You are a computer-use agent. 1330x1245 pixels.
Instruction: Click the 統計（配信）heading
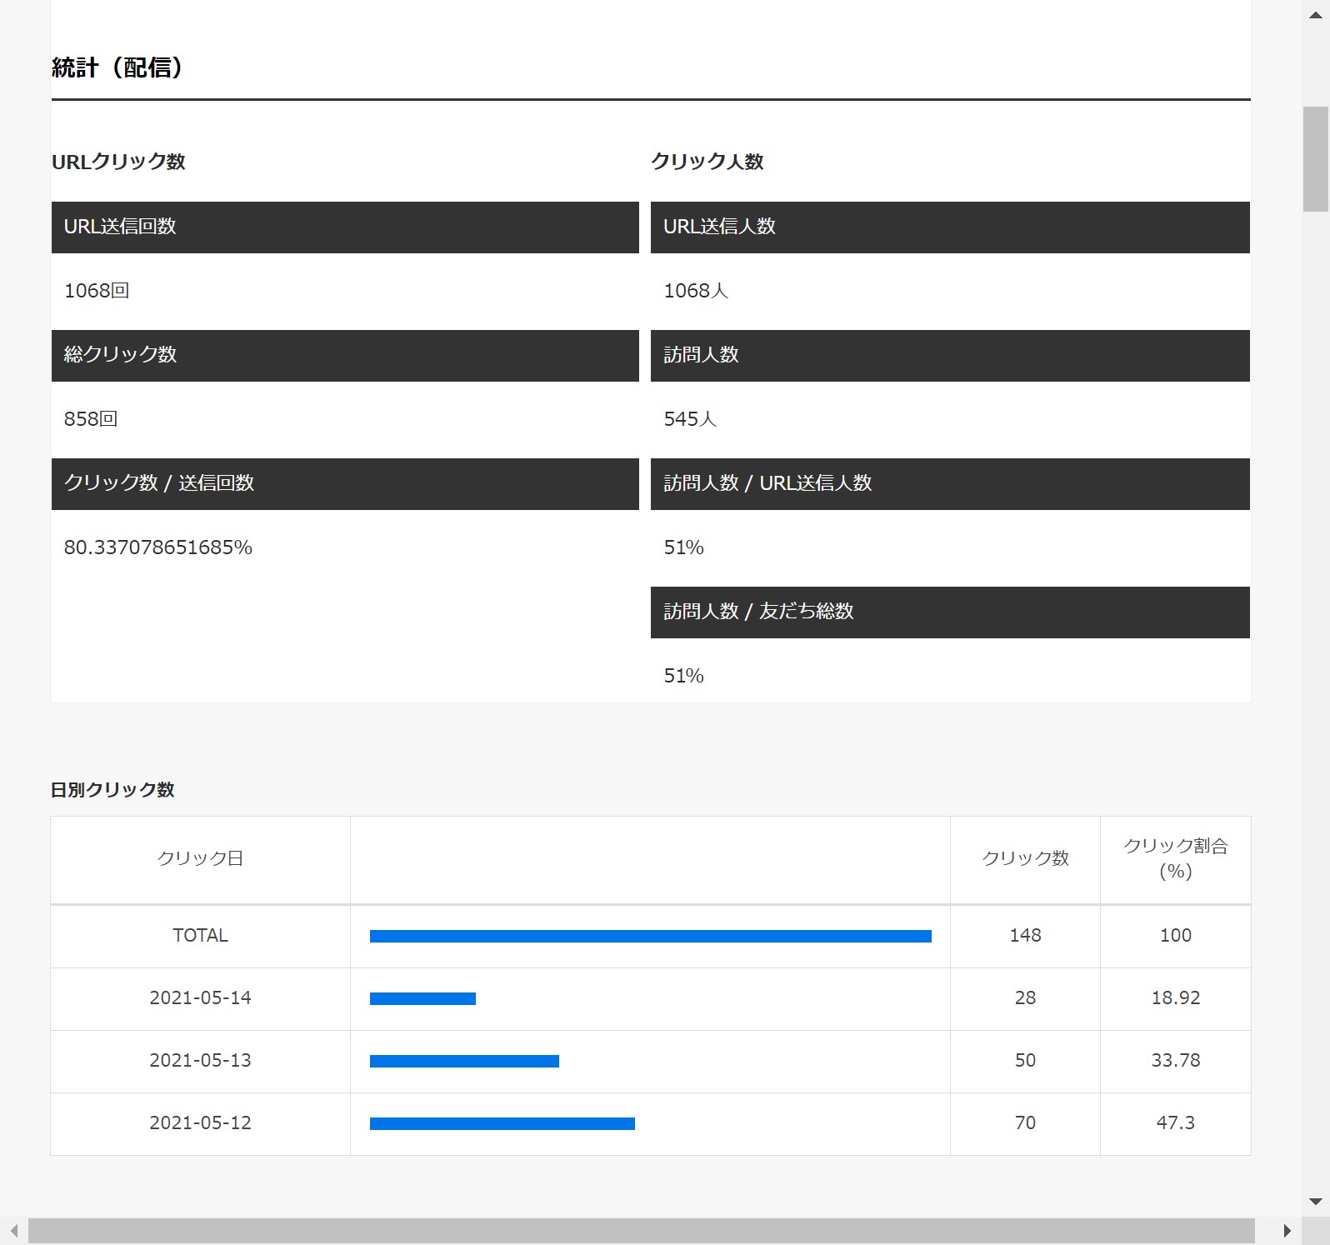(117, 67)
